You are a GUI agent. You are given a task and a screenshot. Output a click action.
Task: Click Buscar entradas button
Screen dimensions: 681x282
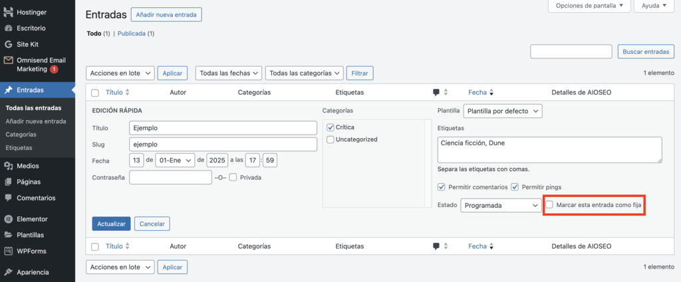coord(646,51)
